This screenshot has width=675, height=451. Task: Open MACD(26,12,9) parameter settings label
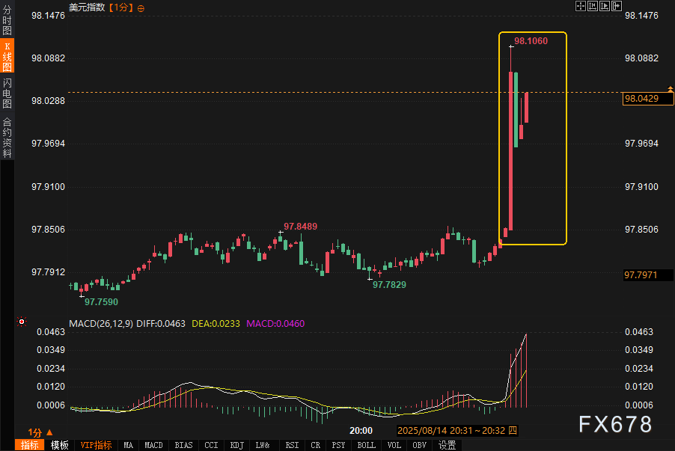pyautogui.click(x=100, y=324)
